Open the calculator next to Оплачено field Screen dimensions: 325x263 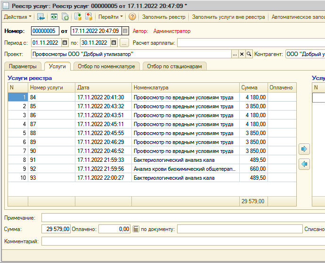click(x=136, y=229)
